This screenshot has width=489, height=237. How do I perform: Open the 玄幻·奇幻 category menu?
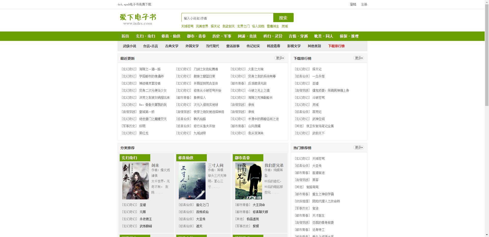click(145, 36)
